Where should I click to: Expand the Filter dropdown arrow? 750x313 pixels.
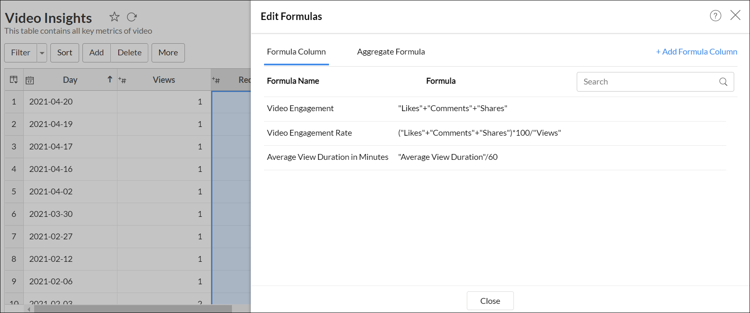coord(42,53)
